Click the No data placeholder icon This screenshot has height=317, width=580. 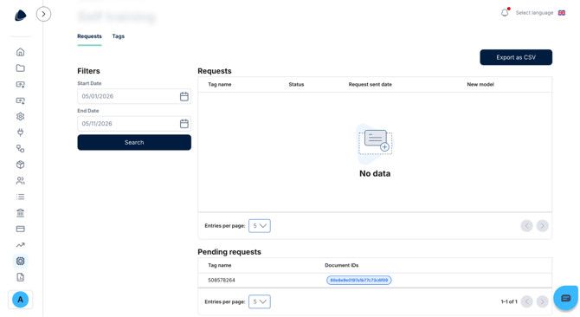[375, 144]
